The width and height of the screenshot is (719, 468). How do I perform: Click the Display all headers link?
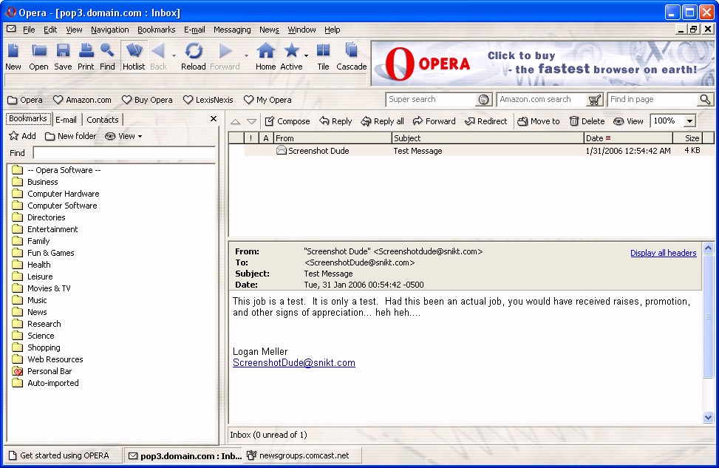[663, 253]
